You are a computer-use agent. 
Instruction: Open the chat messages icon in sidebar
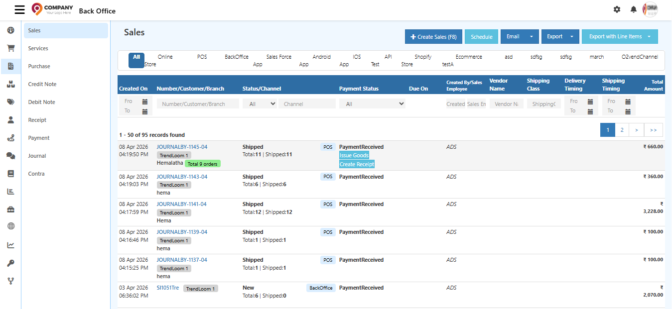click(x=10, y=155)
